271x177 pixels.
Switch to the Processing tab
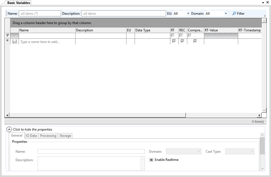pos(48,135)
